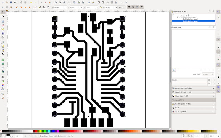This screenshot has width=221, height=138.
Task: Click the Undo arrow icon
Action: pos(31,2)
